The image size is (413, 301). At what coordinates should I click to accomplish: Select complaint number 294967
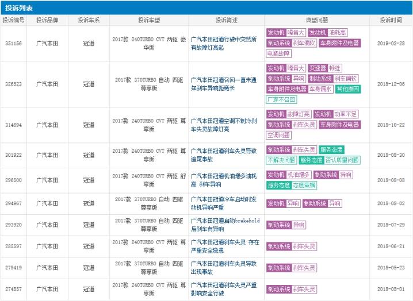13,203
